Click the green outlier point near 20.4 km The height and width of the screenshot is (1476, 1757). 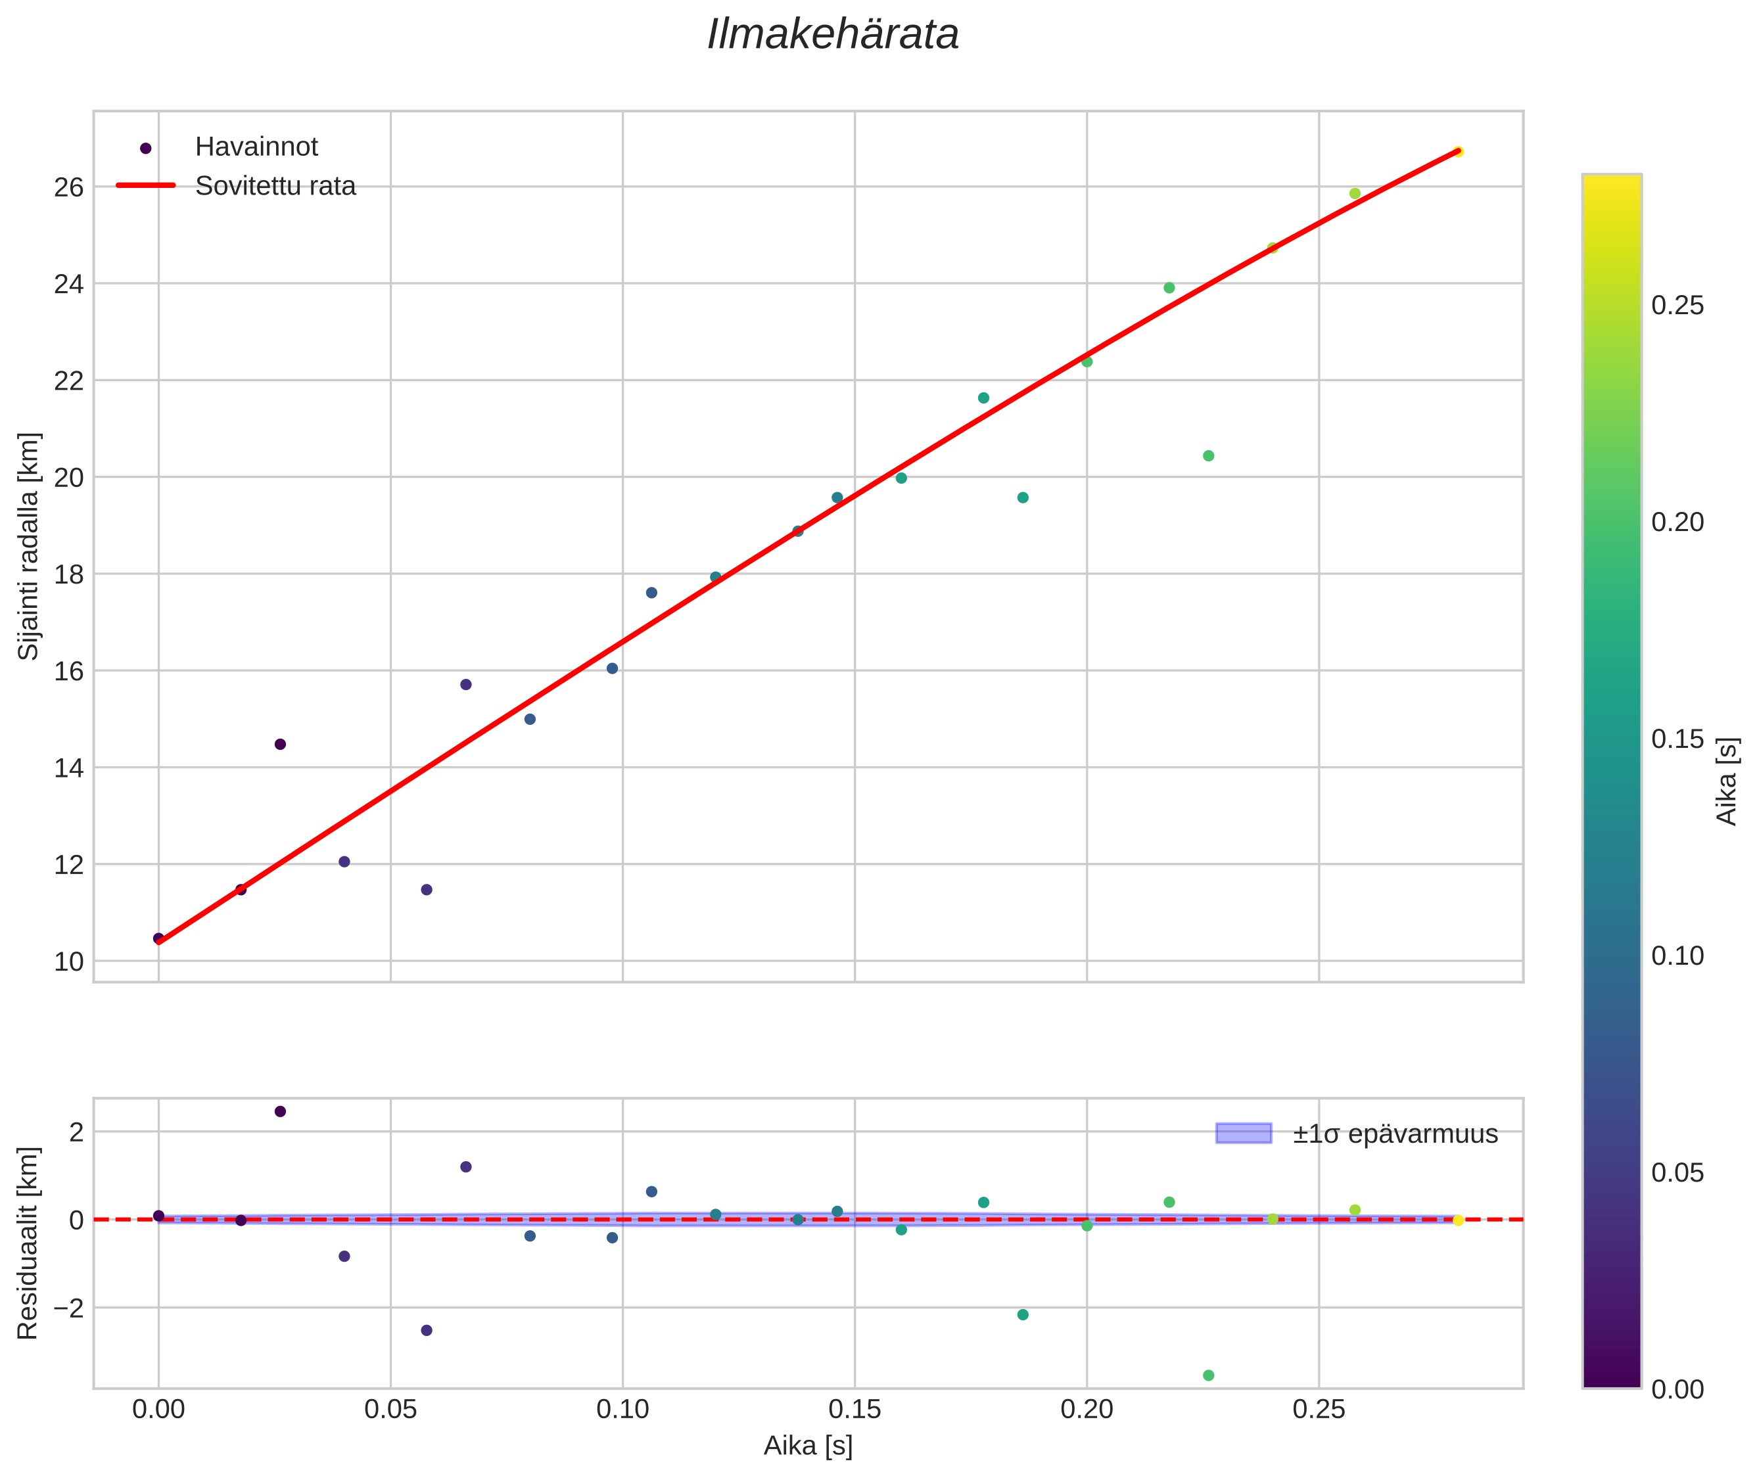[1208, 455]
